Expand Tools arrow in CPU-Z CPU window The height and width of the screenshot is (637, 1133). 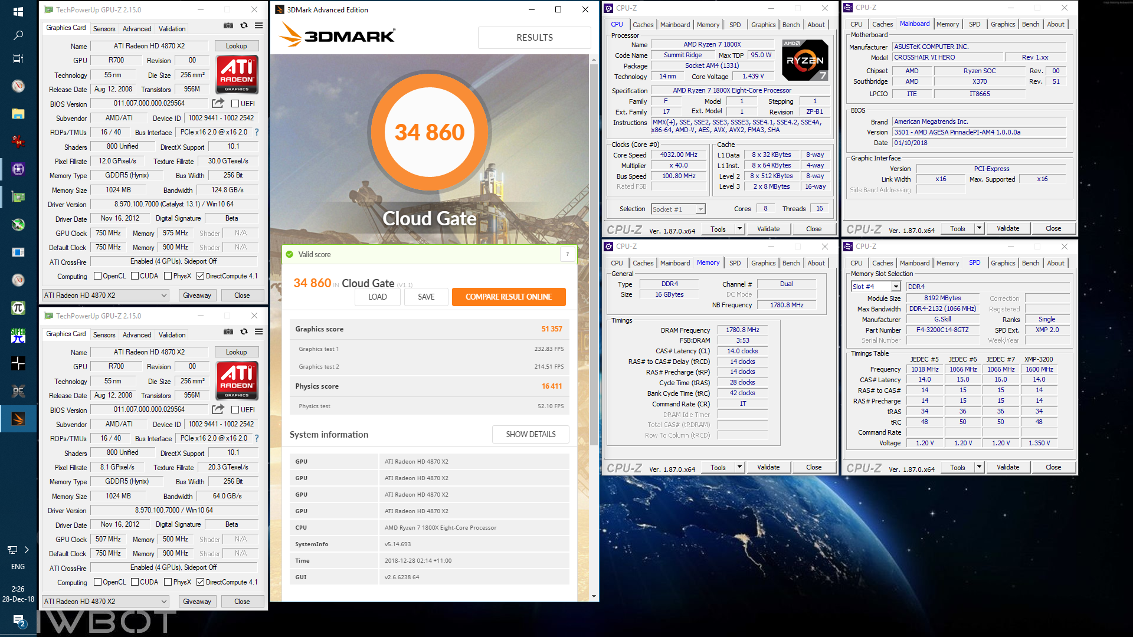[739, 229]
